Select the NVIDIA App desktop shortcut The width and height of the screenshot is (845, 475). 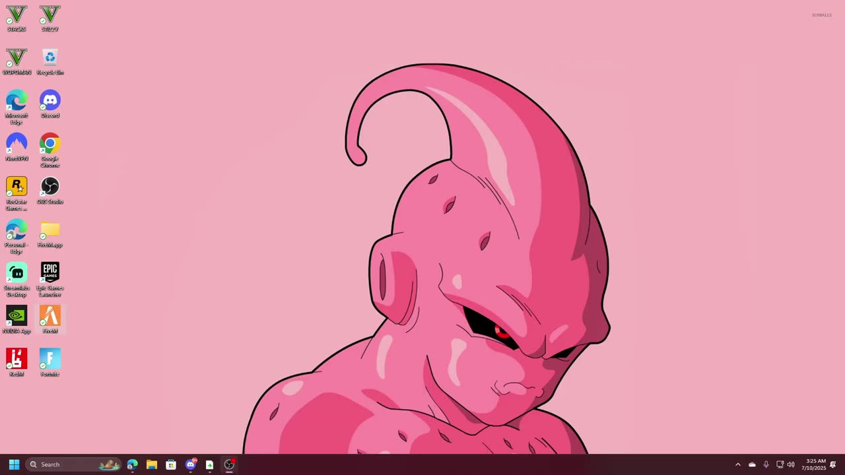click(x=17, y=320)
